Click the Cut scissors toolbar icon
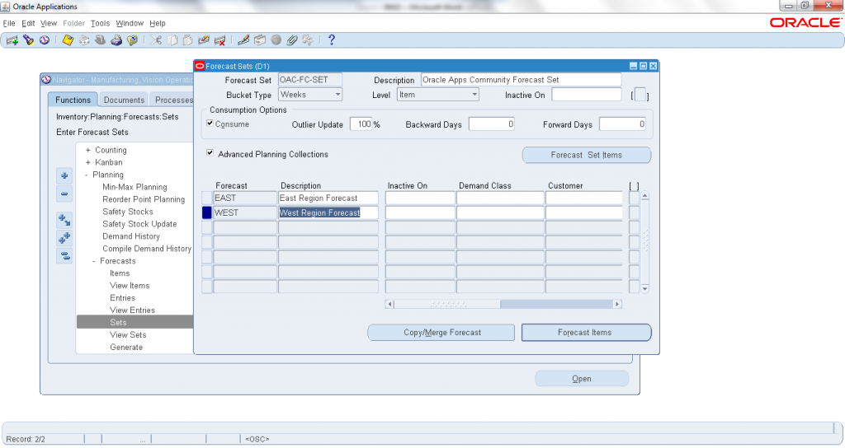Image resolution: width=845 pixels, height=448 pixels. coord(157,40)
